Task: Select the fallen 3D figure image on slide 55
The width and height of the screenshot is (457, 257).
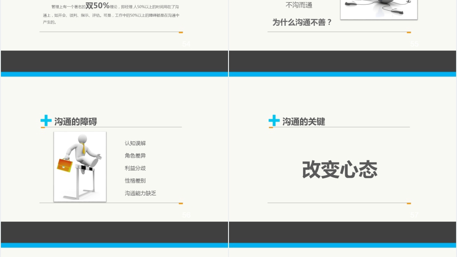Action: click(378, 8)
